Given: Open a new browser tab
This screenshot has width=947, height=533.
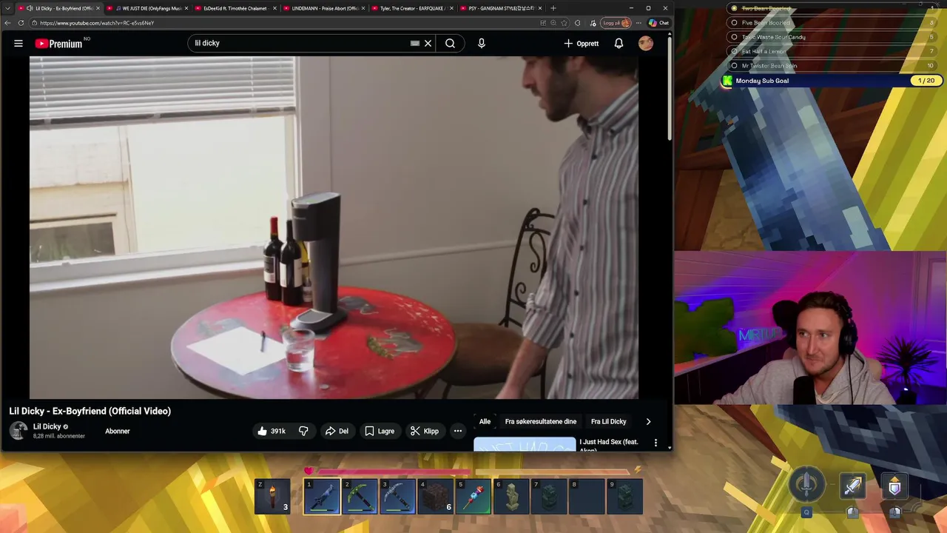Looking at the screenshot, I should click(x=553, y=8).
